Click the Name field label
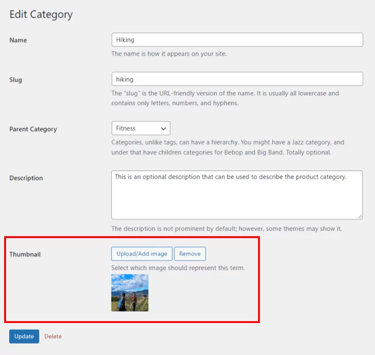This screenshot has width=375, height=355. tap(18, 40)
